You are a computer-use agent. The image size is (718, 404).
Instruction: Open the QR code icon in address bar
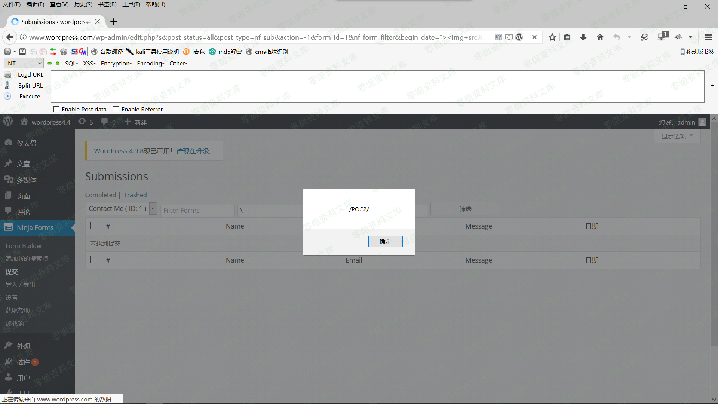(498, 37)
